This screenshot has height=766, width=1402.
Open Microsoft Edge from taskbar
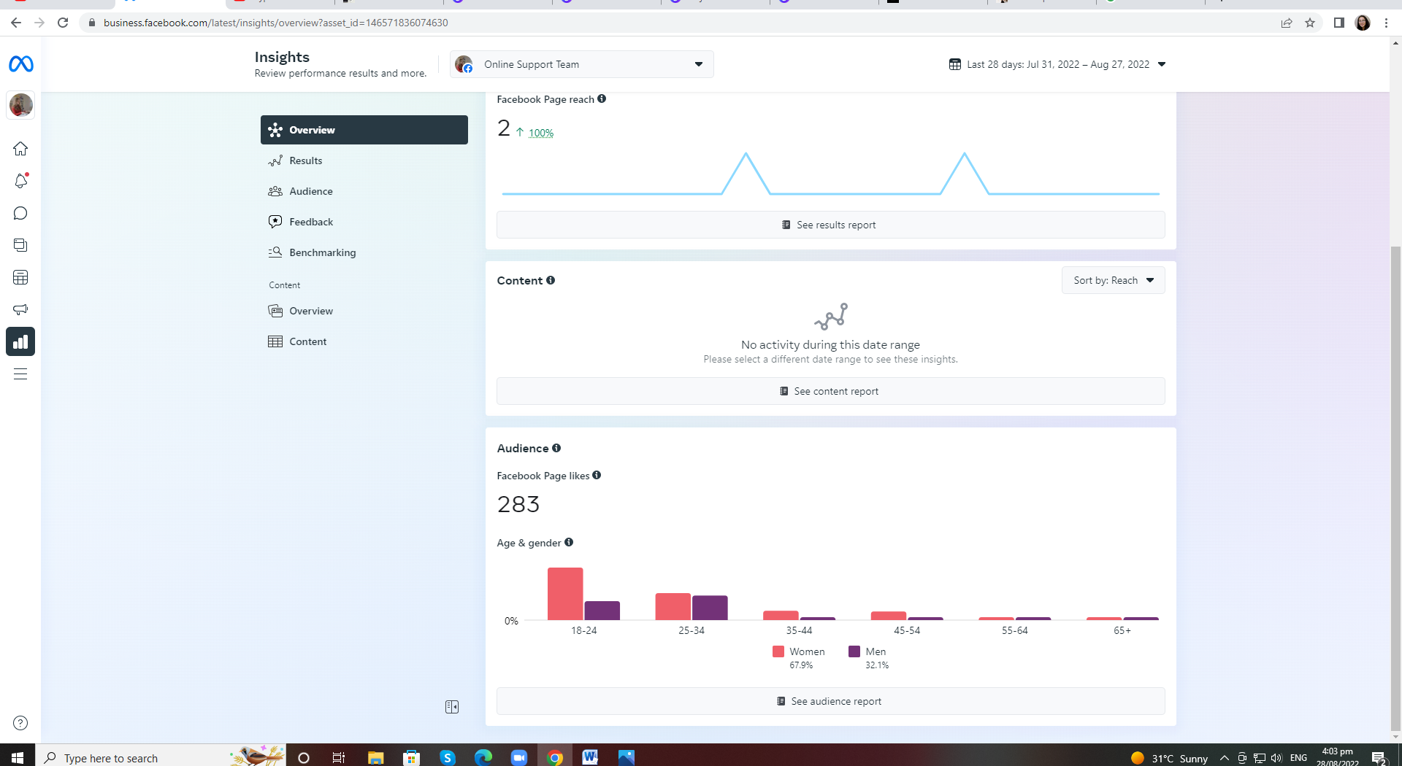click(x=483, y=757)
